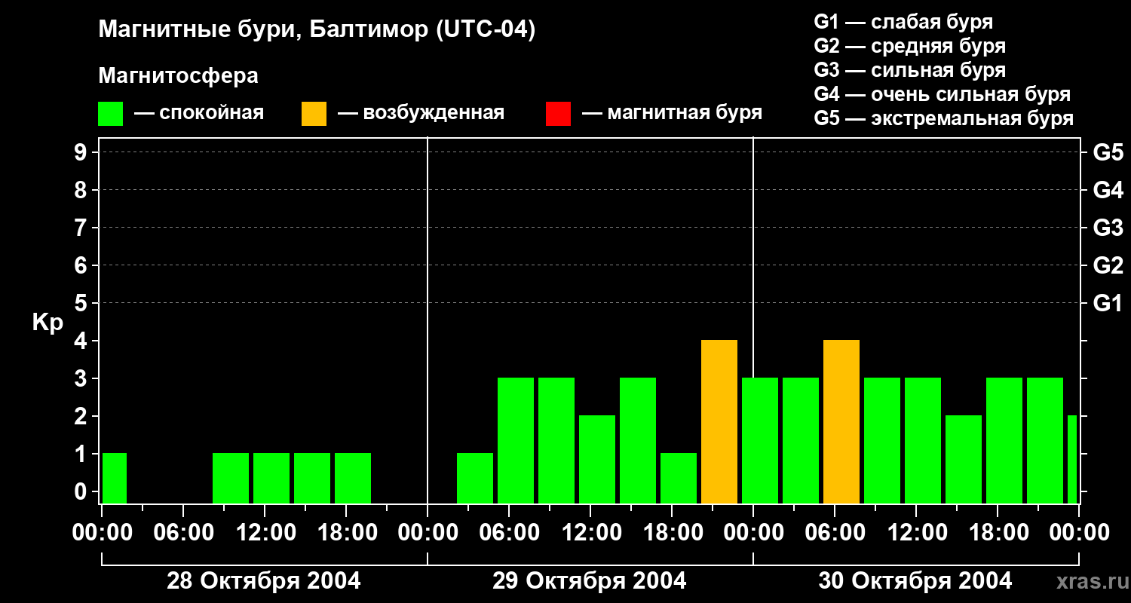Click the '06:00' time label under 30 October
Image resolution: width=1131 pixels, height=603 pixels.
click(835, 533)
